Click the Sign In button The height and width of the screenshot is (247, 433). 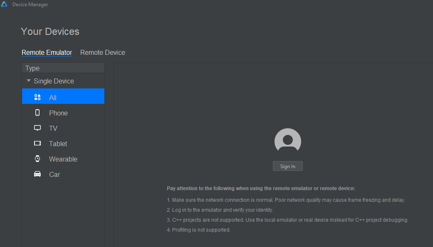coord(288,166)
